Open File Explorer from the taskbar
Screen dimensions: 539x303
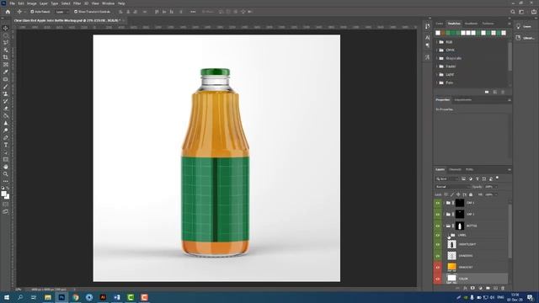[x=48, y=297]
